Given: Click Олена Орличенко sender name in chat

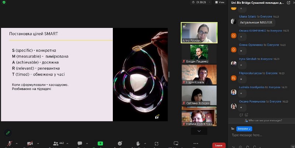Looking at the screenshot, I should tap(251, 45).
